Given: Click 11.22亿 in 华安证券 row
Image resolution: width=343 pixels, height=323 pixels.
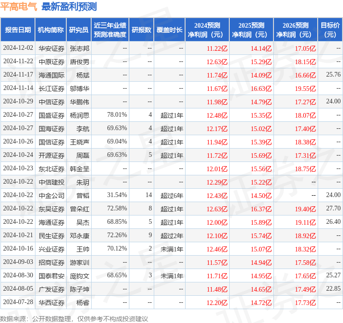Looking at the screenshot, I should tap(217, 48).
